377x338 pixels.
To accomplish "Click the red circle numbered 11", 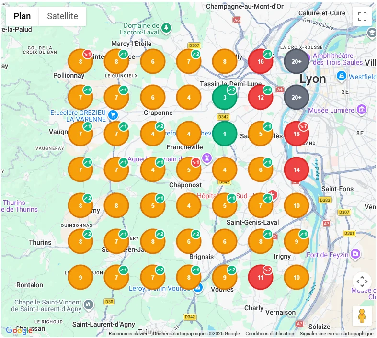I will [x=261, y=278].
